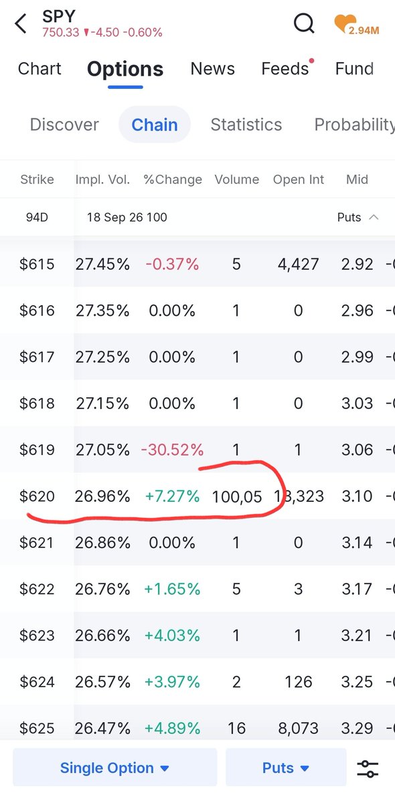Tap the 3.29 mid price
The height and width of the screenshot is (803, 395).
coord(357,728)
